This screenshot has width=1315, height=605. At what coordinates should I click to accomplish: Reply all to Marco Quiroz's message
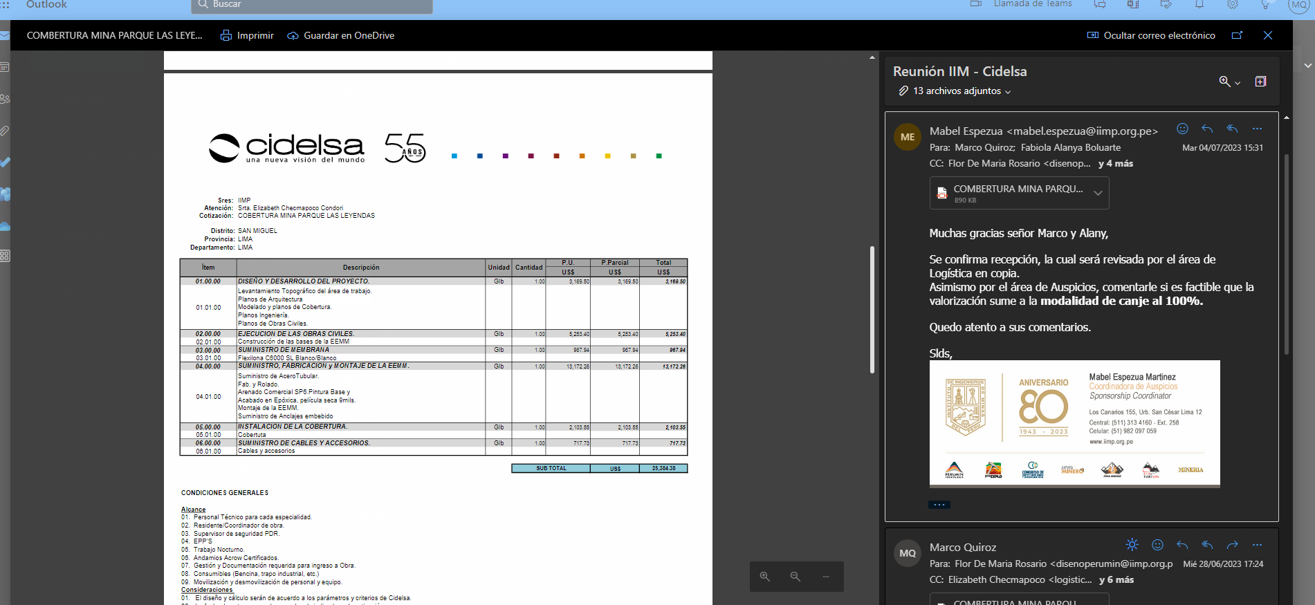[x=1207, y=545]
